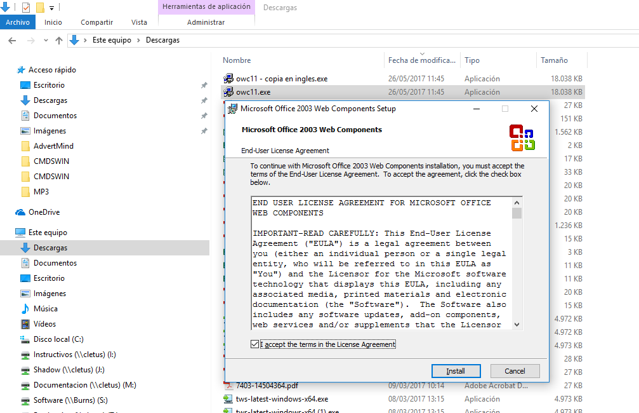Open Imágenes under Acceso rápido
This screenshot has width=639, height=413.
(x=49, y=131)
